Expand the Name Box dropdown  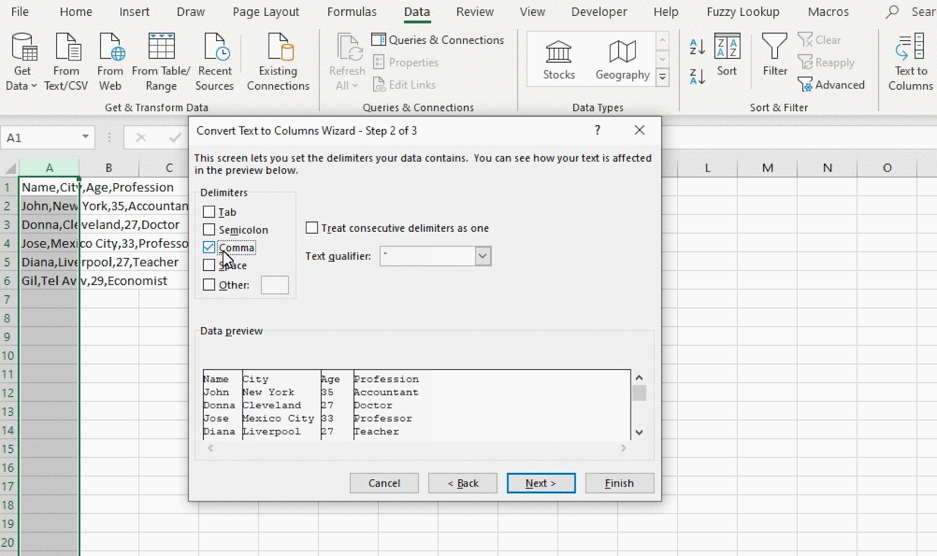point(86,137)
